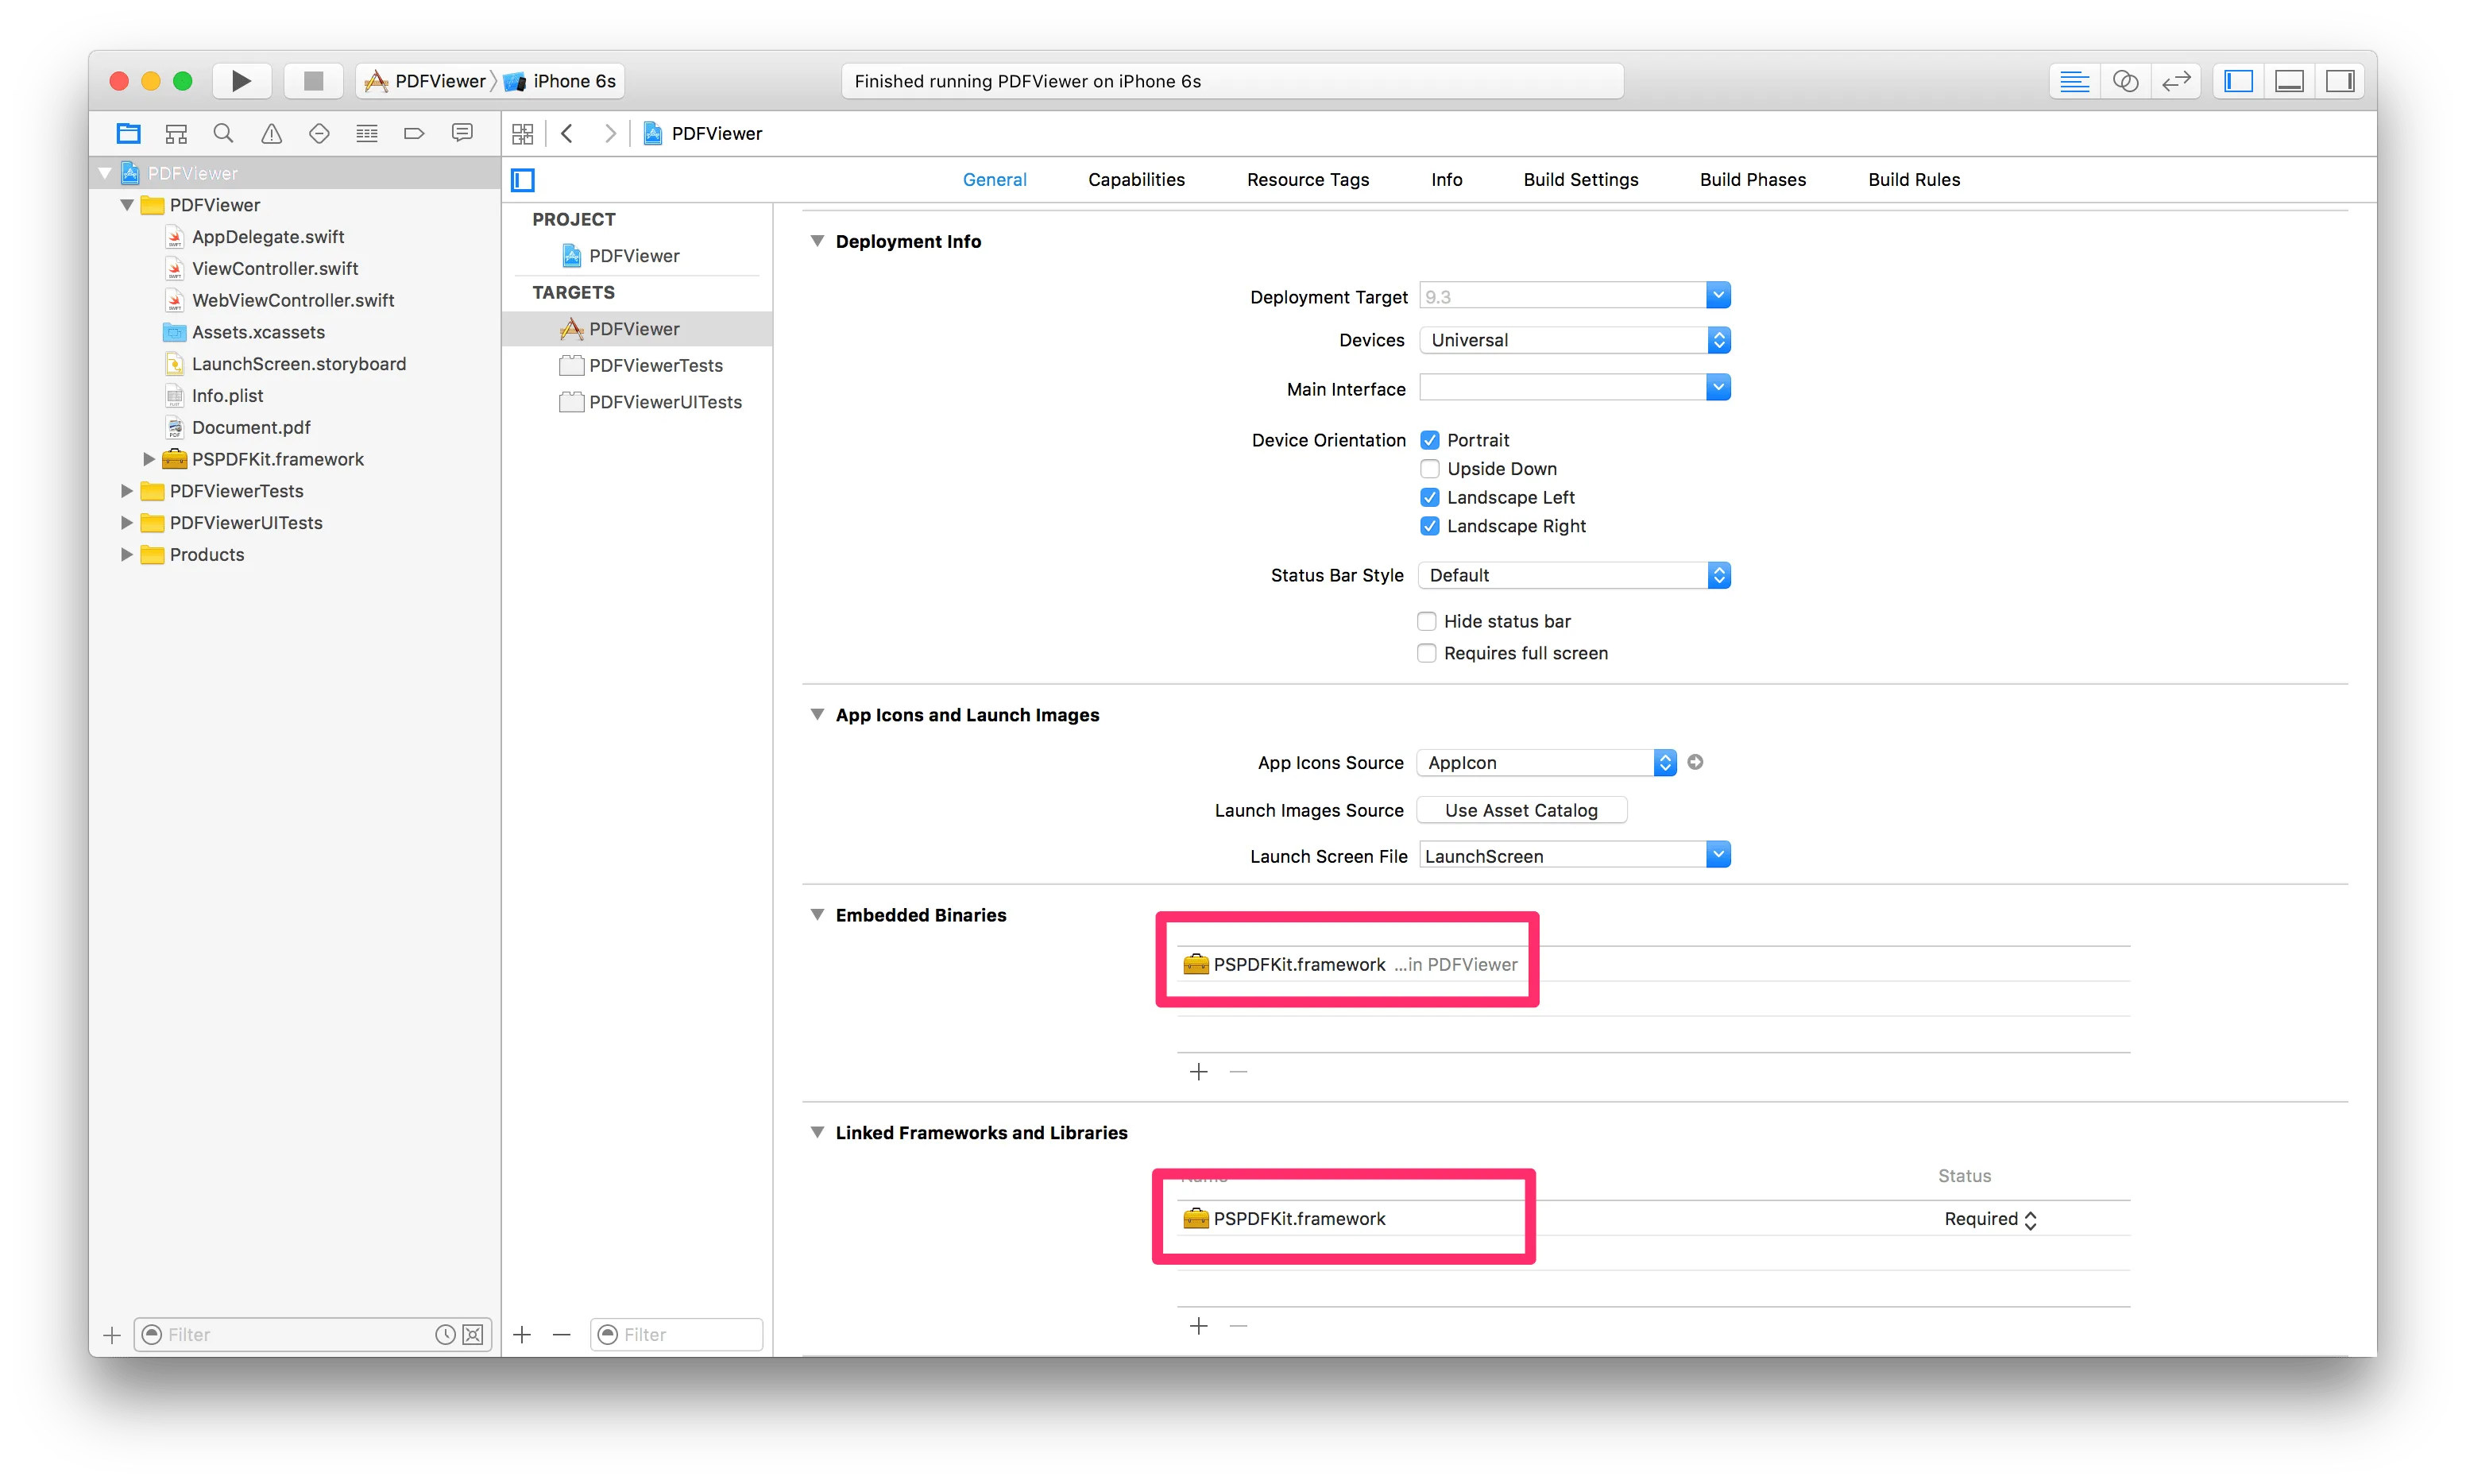The image size is (2466, 1484).
Task: Switch to the Assistant editor
Action: coord(2127,81)
